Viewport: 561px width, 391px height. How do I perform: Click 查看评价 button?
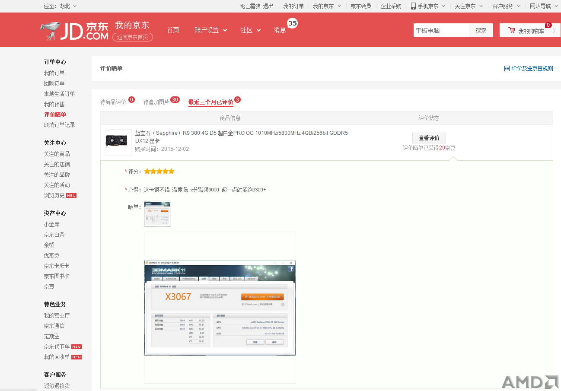[429, 138]
